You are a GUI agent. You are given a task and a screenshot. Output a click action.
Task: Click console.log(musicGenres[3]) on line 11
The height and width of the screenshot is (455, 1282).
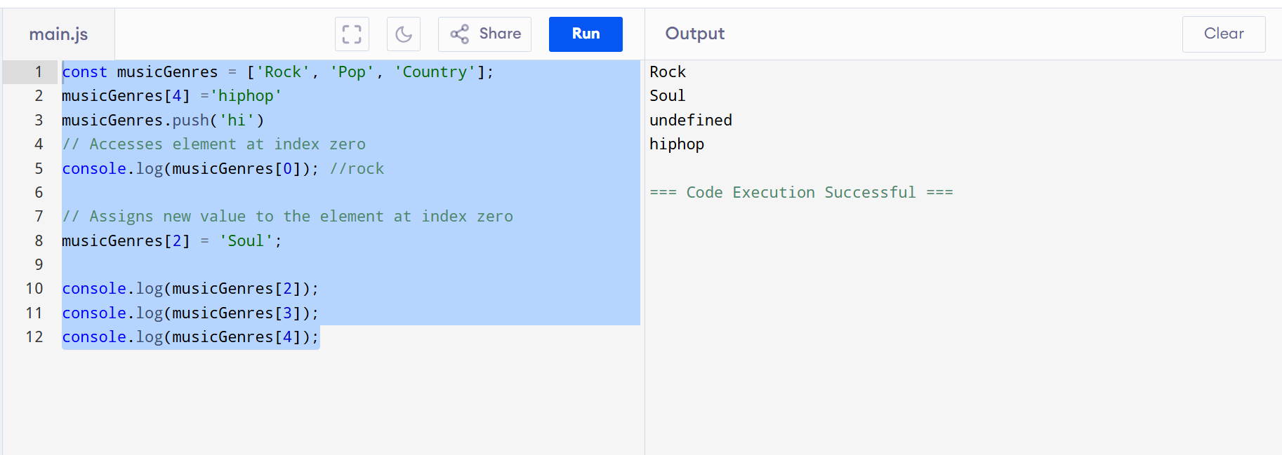(x=190, y=313)
